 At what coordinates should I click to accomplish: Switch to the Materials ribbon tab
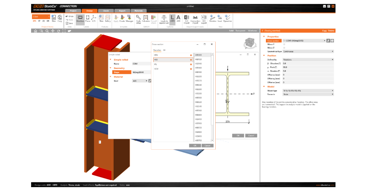[x=139, y=11]
